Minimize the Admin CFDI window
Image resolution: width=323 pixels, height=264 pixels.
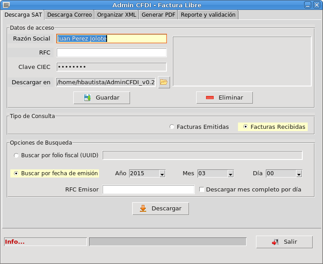(308, 5)
